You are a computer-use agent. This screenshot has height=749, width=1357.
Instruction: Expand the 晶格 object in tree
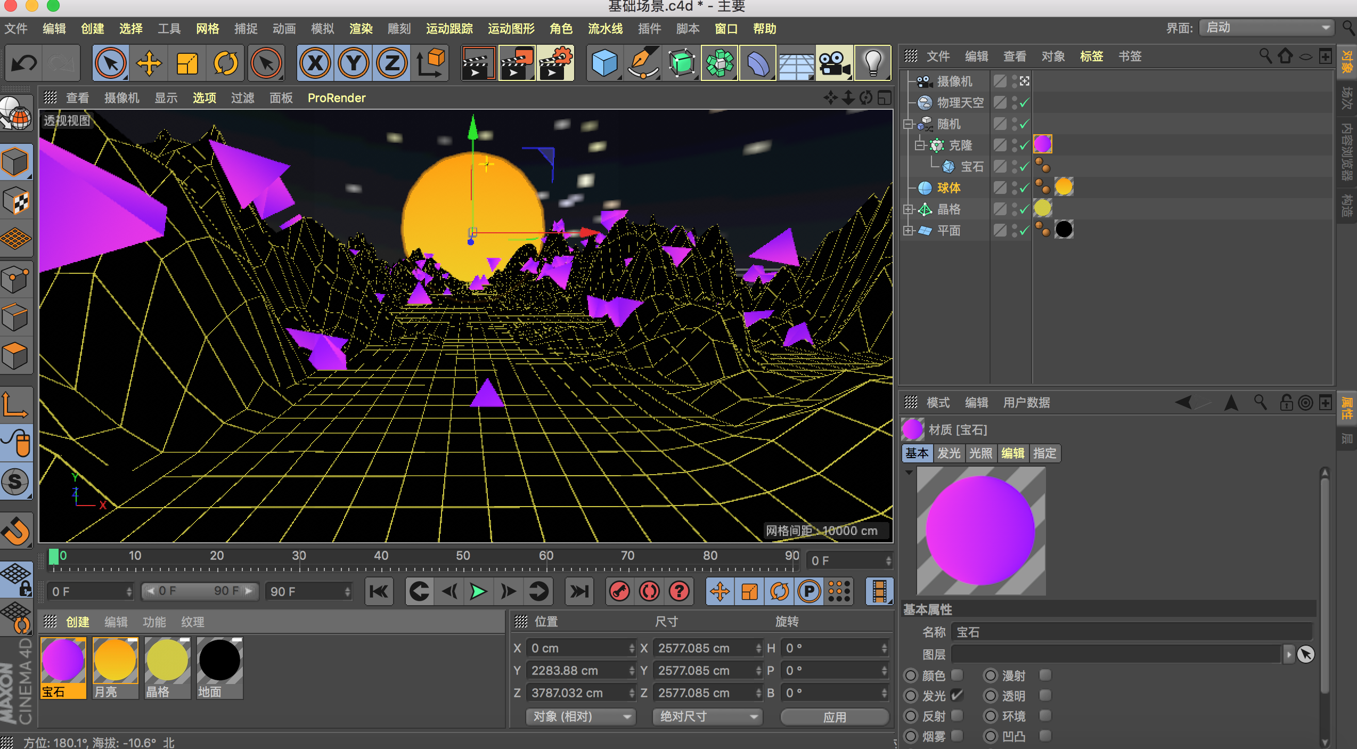point(908,209)
